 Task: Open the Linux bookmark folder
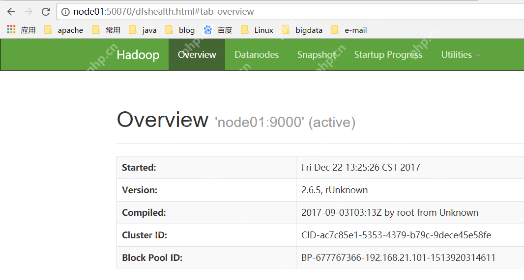[257, 30]
